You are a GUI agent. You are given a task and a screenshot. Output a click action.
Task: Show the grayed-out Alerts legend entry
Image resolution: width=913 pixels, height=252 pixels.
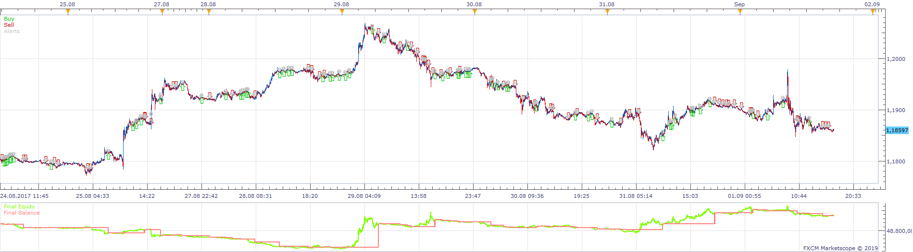point(12,31)
